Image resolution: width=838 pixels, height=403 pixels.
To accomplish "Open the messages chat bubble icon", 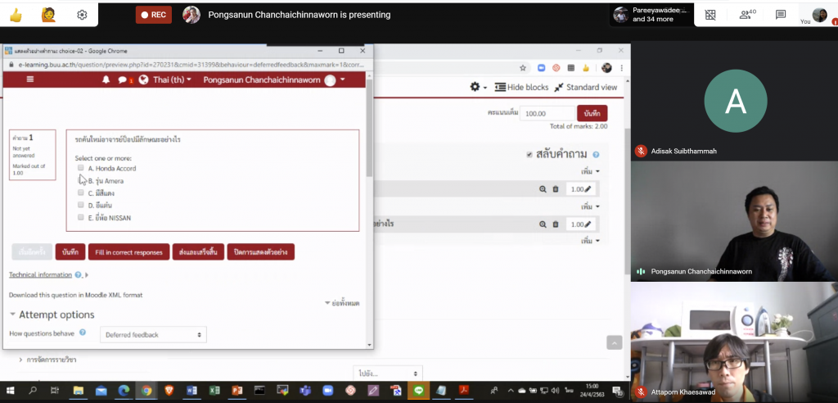I will pyautogui.click(x=124, y=79).
